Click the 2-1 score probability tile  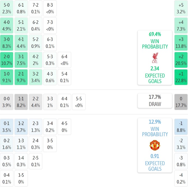coord(21,77)
